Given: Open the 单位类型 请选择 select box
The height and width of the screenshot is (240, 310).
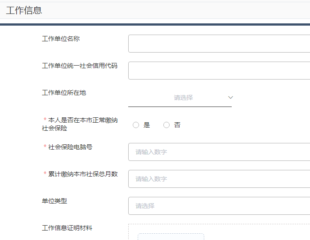Looking at the screenshot, I should [219, 206].
